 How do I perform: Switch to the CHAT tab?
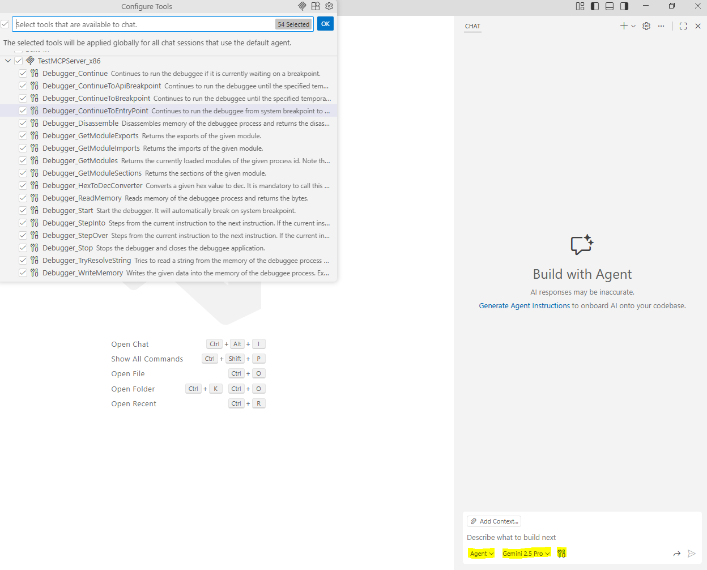(472, 26)
